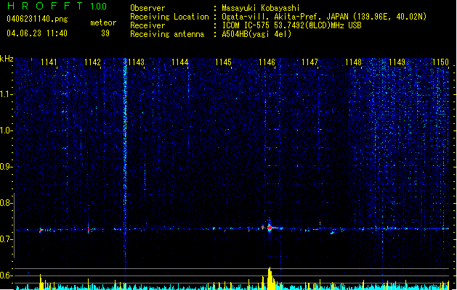The height and width of the screenshot is (290, 457).
Task: Click the 'Receiving Location' field label
Action: pyautogui.click(x=169, y=17)
